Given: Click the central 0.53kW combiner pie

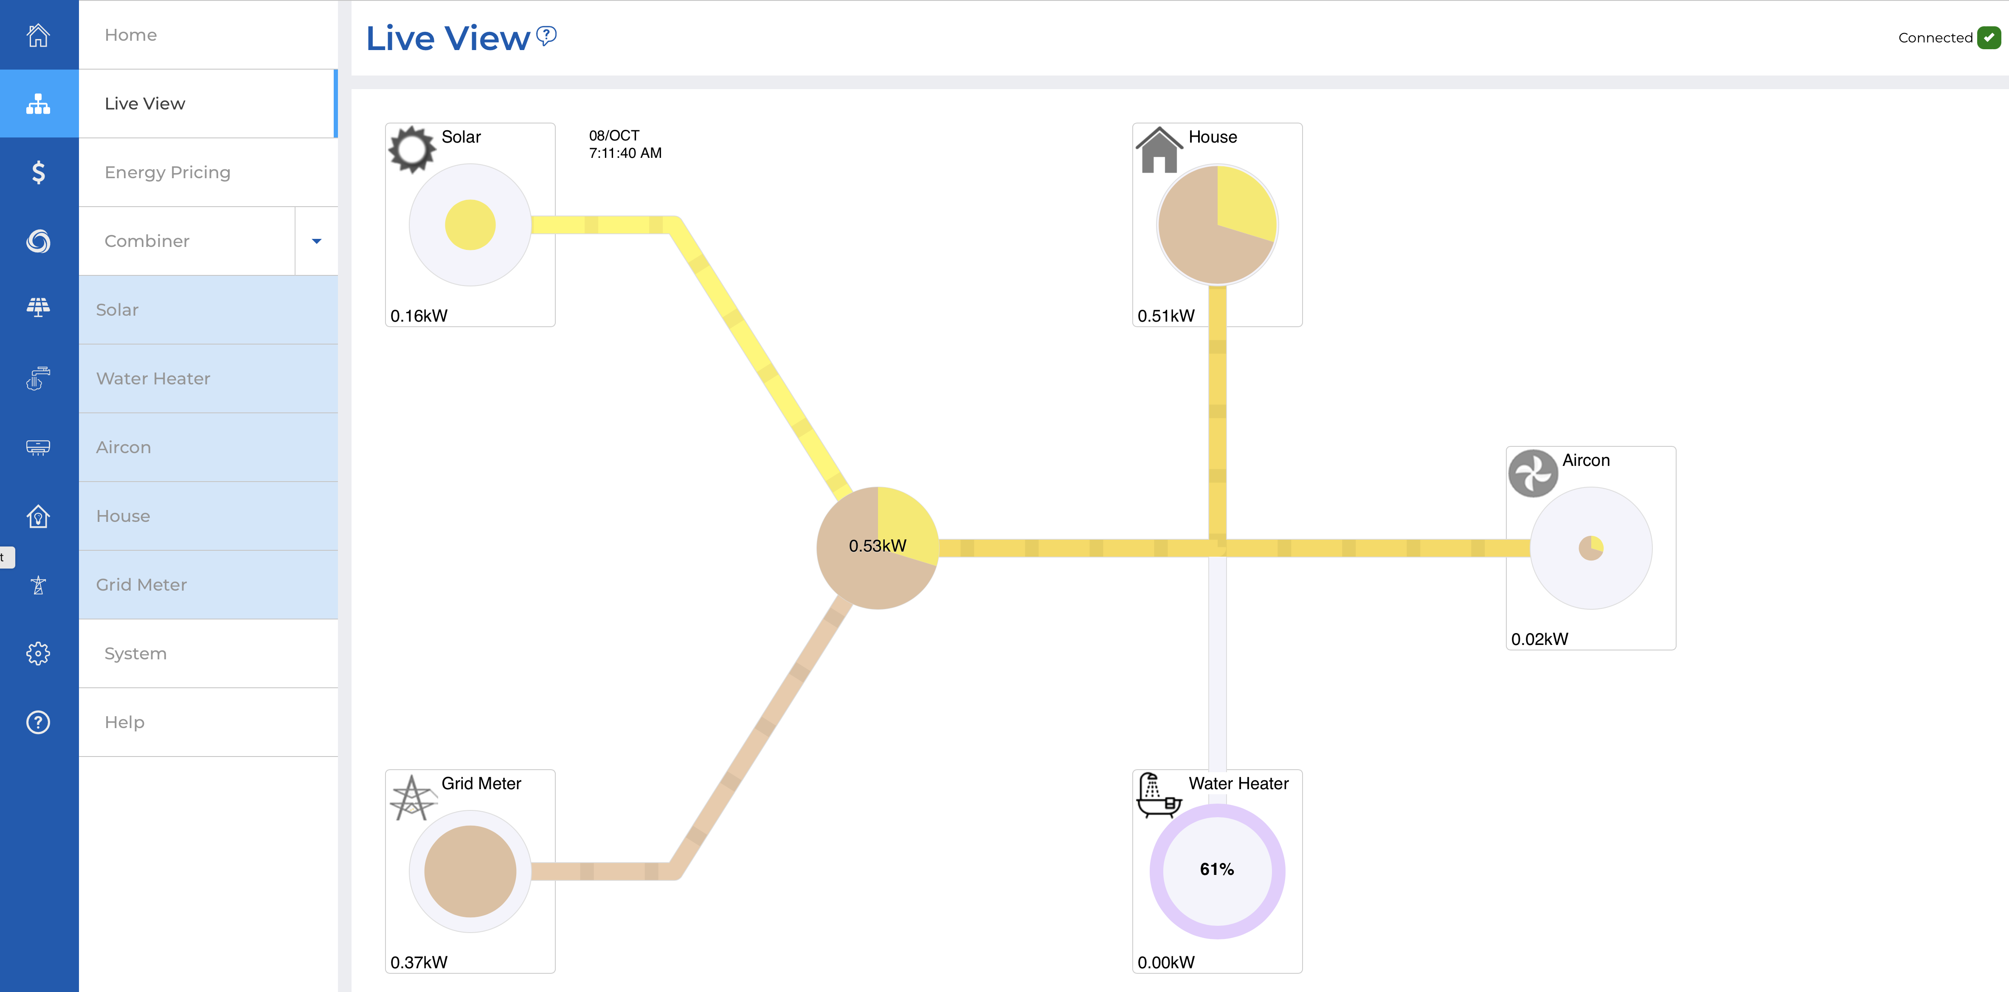Looking at the screenshot, I should click(x=878, y=547).
